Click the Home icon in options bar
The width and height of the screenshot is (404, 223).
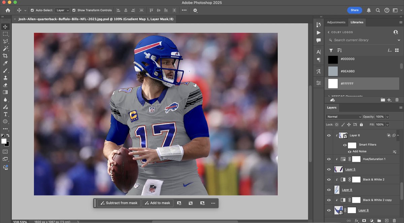coord(8,10)
